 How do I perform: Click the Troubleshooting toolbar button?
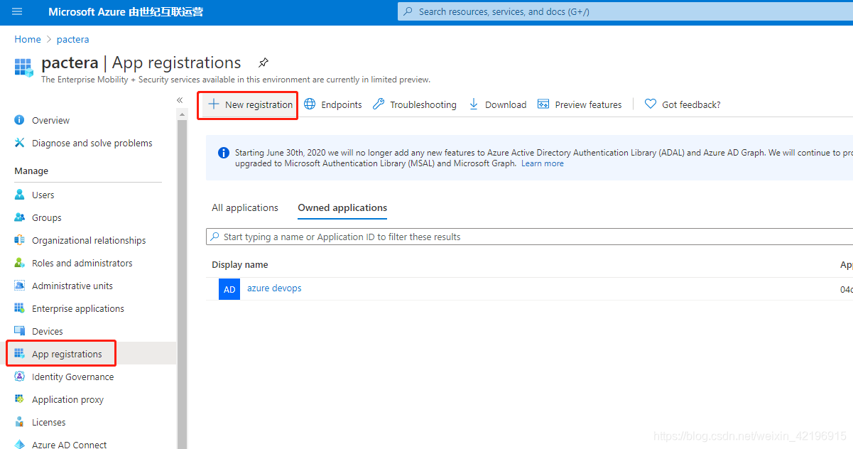click(415, 104)
